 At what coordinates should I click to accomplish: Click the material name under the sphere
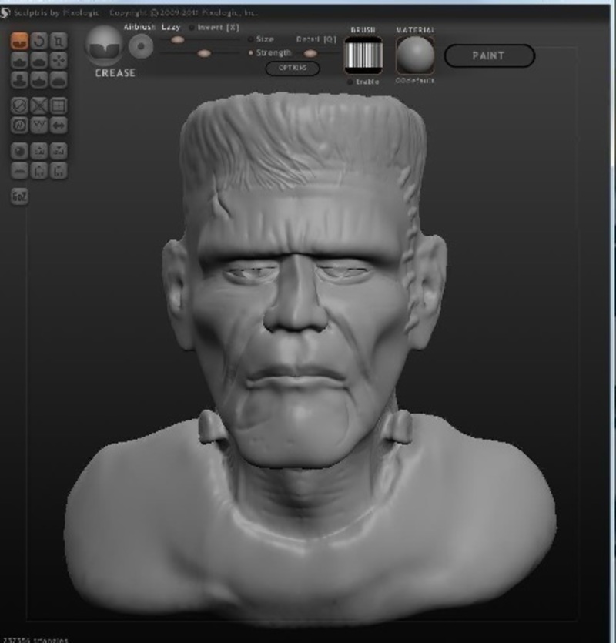point(414,81)
